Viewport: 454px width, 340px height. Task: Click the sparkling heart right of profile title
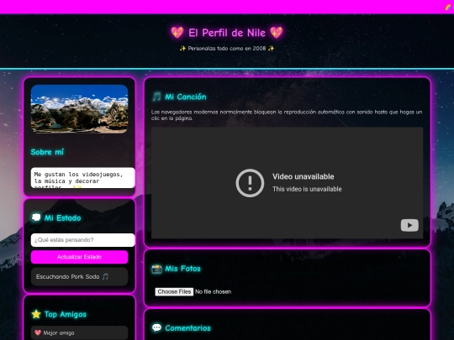(277, 33)
